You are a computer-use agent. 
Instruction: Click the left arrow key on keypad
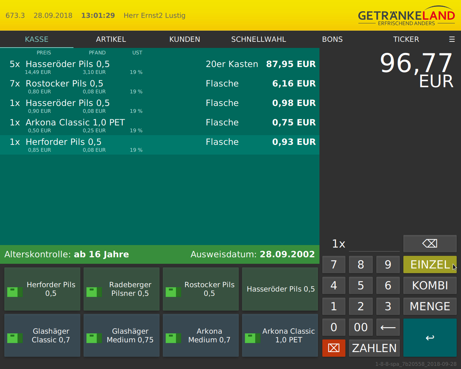[388, 327]
